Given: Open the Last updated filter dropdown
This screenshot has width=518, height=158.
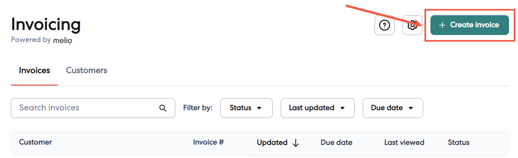Looking at the screenshot, I should 317,108.
